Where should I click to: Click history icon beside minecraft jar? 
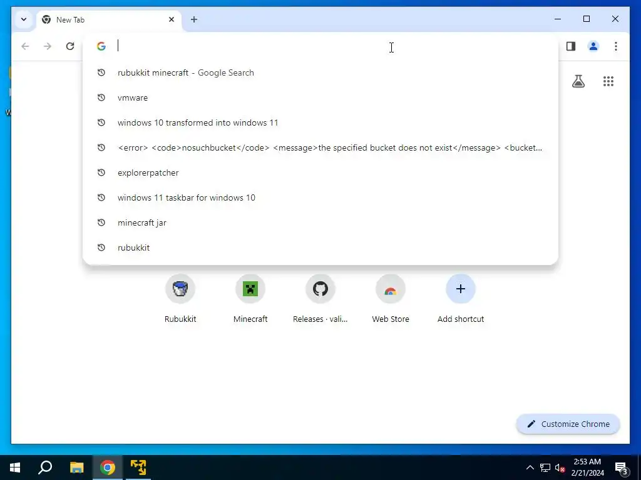pos(101,222)
